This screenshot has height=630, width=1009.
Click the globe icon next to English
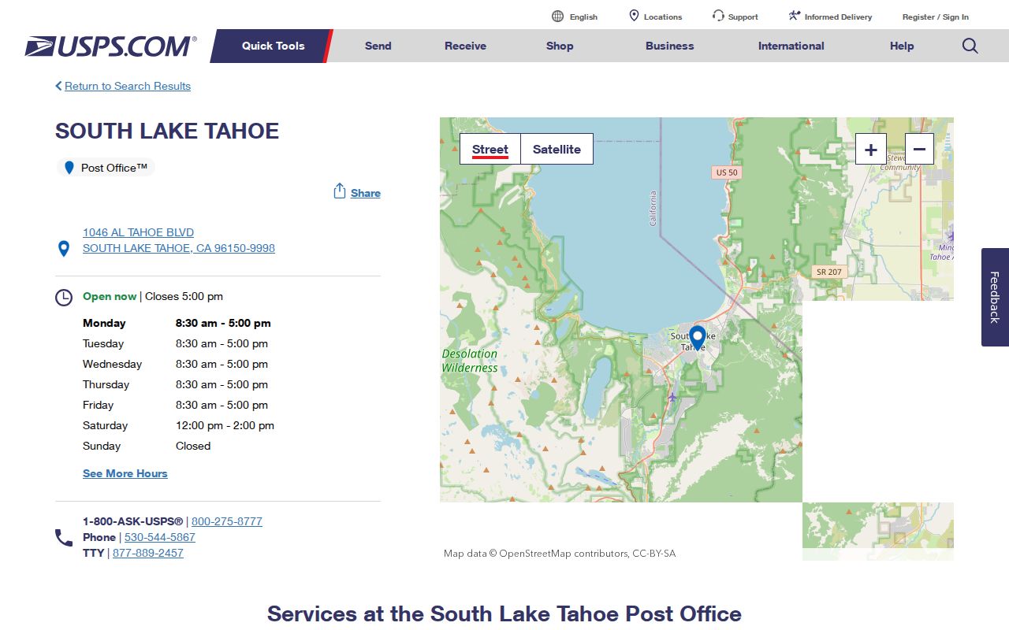pos(557,17)
